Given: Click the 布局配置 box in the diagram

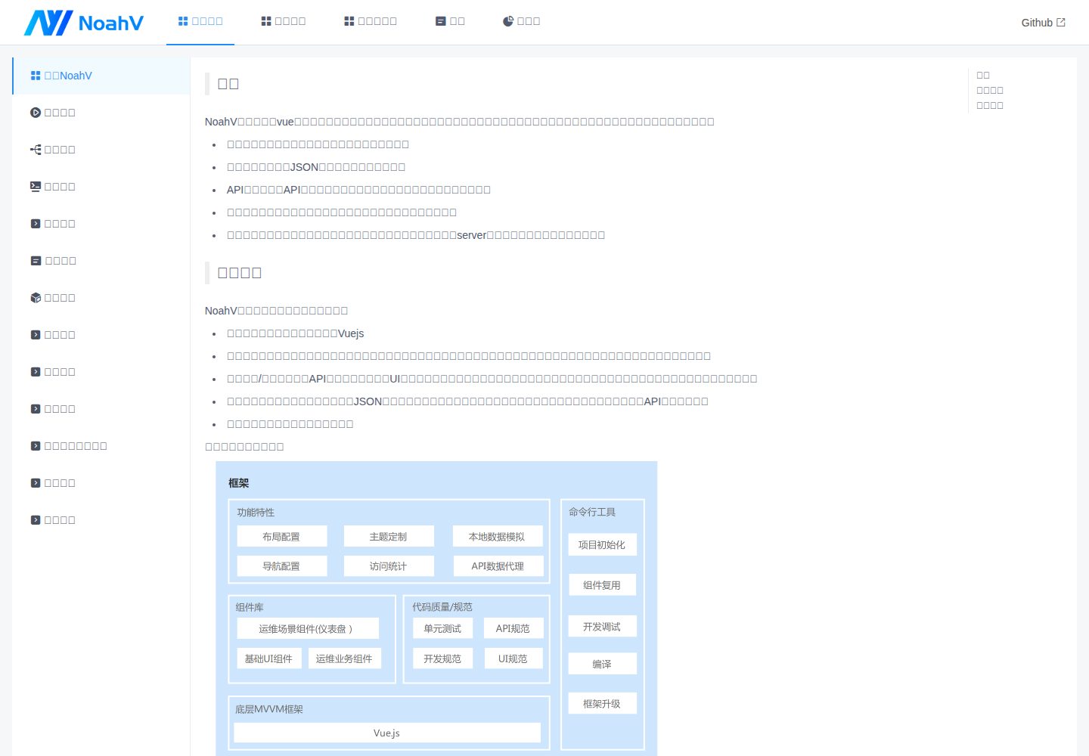Looking at the screenshot, I should (281, 537).
